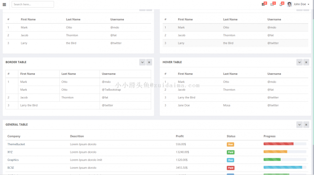Click John Doe's avatar picture
The image size is (314, 175).
tap(289, 4)
